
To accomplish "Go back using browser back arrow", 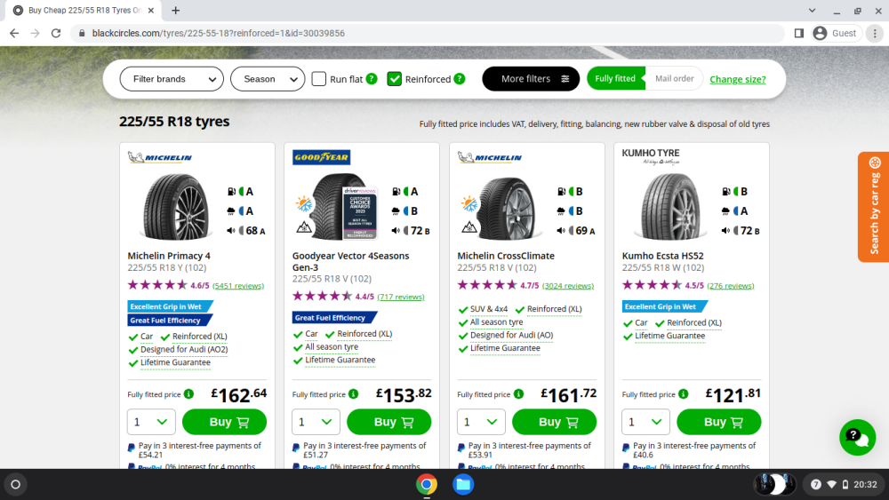I will [14, 34].
